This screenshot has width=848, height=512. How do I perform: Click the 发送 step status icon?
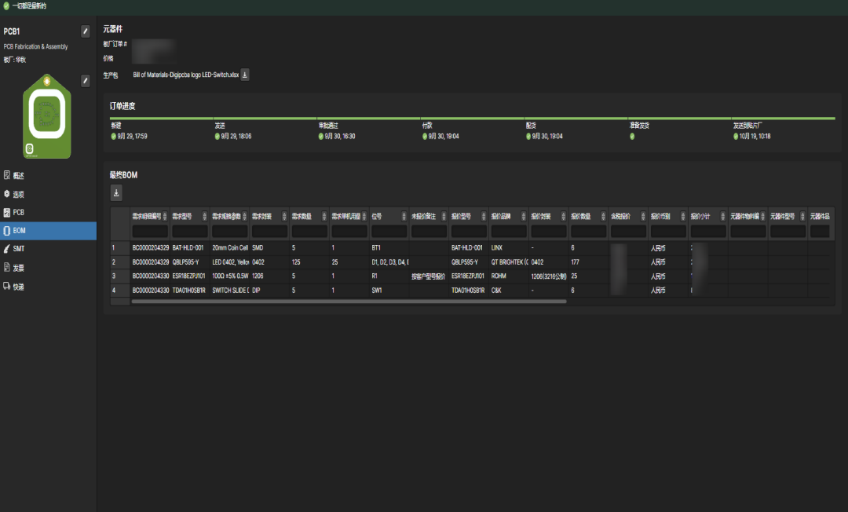point(217,136)
